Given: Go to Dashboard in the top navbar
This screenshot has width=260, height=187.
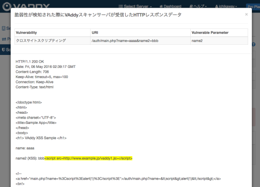Looking at the screenshot, I should (x=170, y=6).
